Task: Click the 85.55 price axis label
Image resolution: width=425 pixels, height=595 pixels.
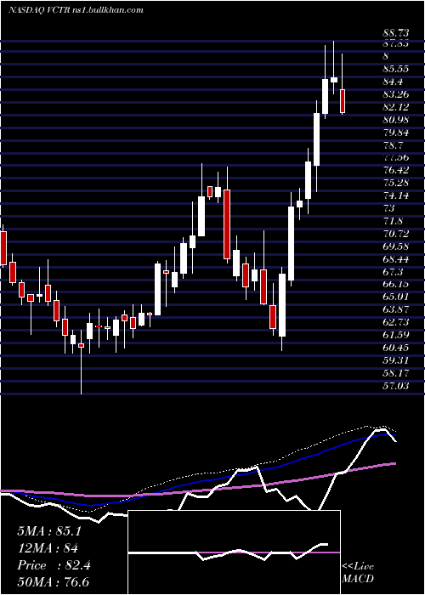Action: pos(396,69)
